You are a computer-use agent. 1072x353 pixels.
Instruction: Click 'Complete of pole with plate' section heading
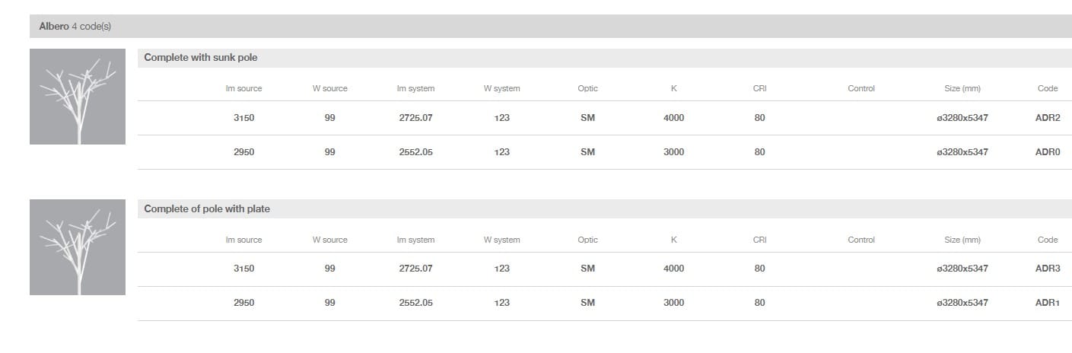click(207, 209)
